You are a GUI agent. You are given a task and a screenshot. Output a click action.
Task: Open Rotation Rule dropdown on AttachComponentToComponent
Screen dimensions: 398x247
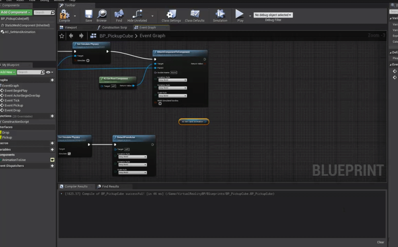[x=173, y=88]
